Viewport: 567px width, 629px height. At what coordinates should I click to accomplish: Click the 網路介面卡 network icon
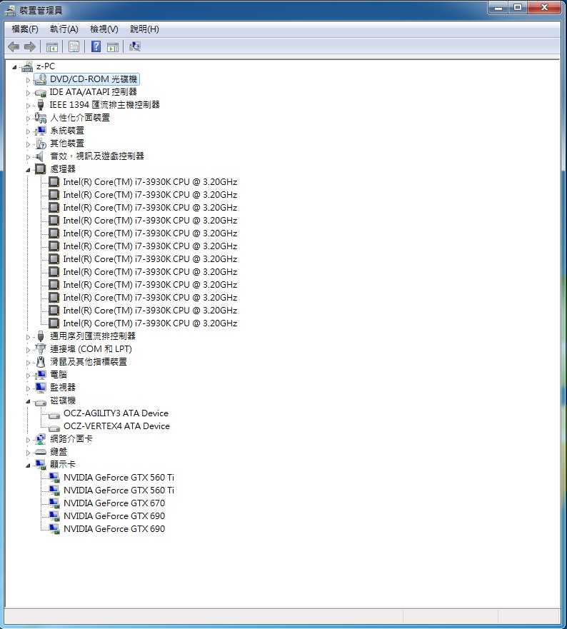pos(41,439)
